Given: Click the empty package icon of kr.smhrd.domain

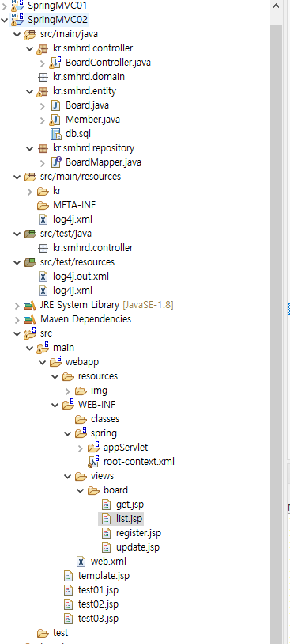Looking at the screenshot, I should point(43,77).
